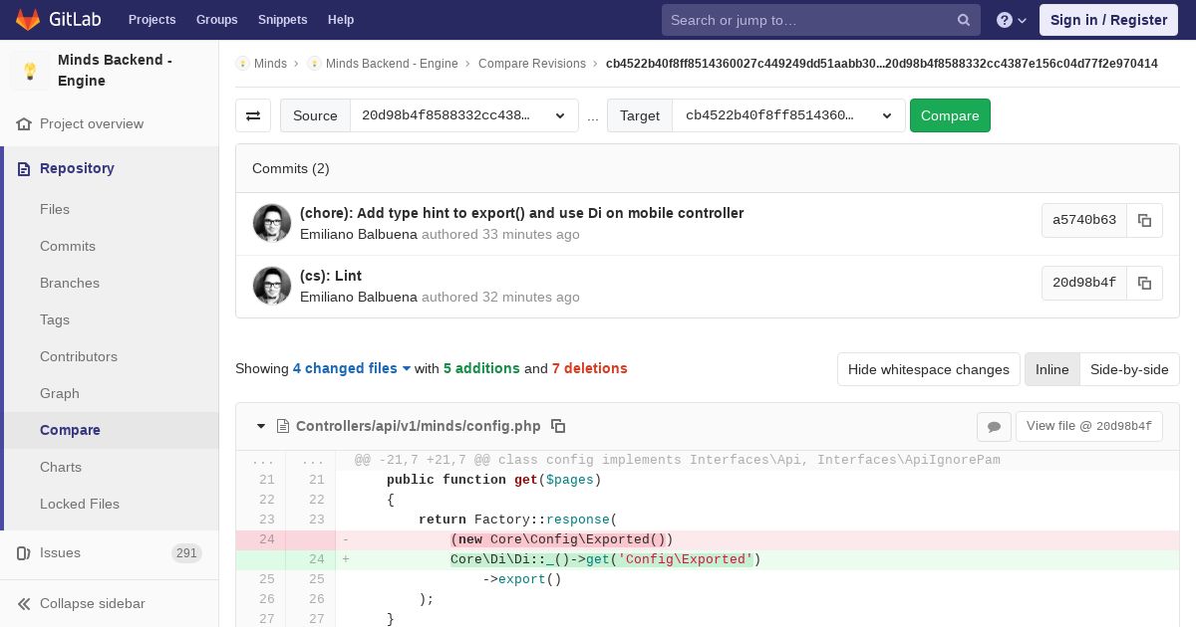
Task: Click the Issues board icon
Action: [24, 553]
